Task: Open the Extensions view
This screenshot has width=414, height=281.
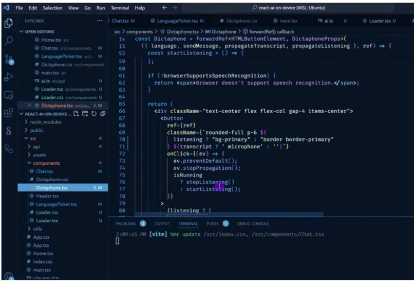Action: [8, 113]
